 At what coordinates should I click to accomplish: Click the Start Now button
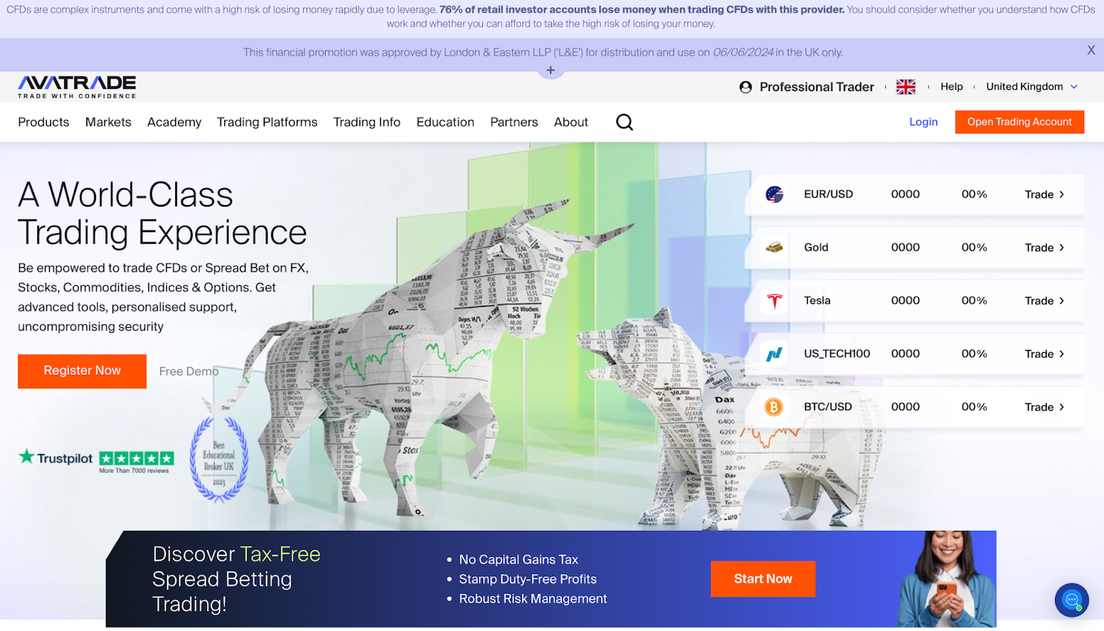click(762, 579)
